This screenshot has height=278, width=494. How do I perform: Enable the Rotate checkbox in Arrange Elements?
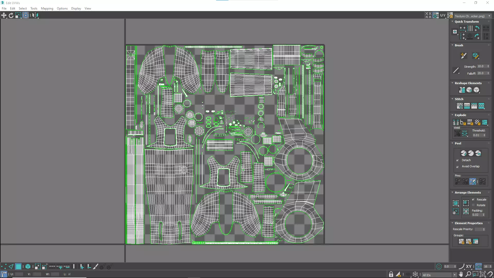click(x=473, y=205)
